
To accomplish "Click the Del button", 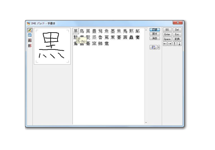I will pyautogui.click(x=177, y=30).
